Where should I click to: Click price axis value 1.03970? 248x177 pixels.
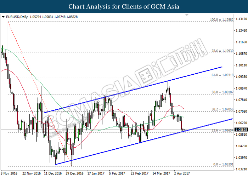pos(241,158)
